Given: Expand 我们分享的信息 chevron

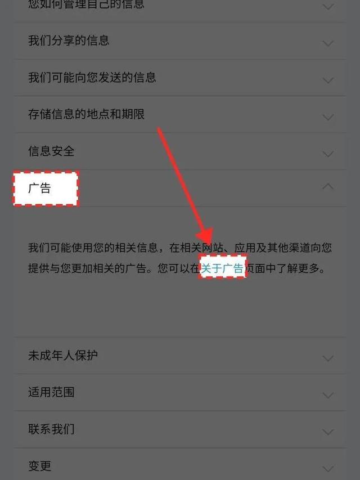Looking at the screenshot, I should pyautogui.click(x=328, y=43).
